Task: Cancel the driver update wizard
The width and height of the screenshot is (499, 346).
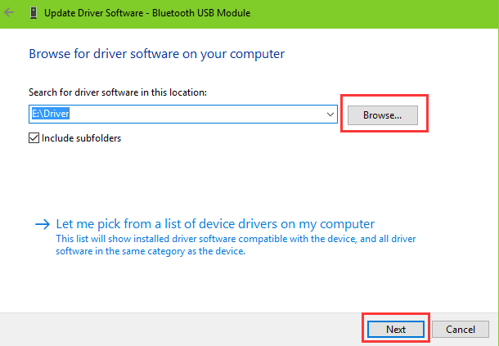Action: [461, 329]
